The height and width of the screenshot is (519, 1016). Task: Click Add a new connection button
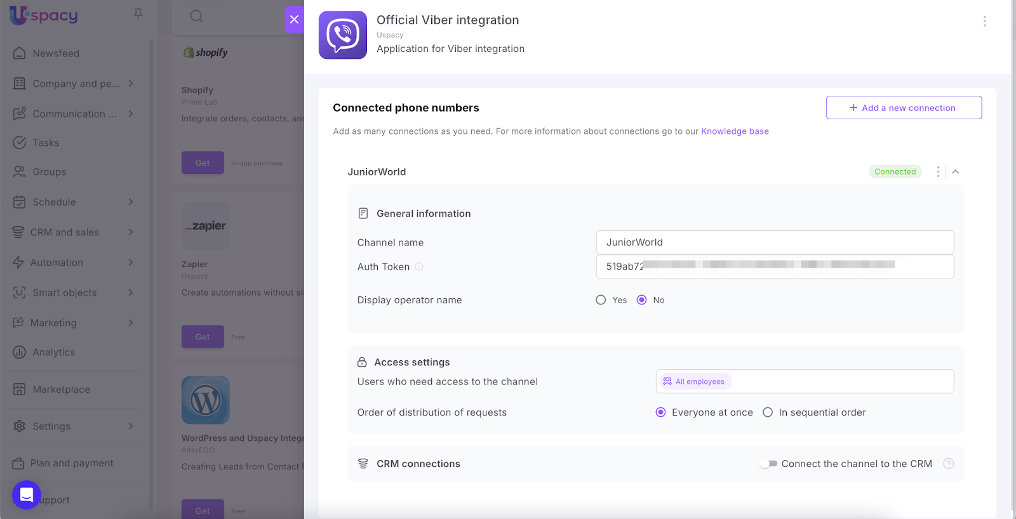903,108
